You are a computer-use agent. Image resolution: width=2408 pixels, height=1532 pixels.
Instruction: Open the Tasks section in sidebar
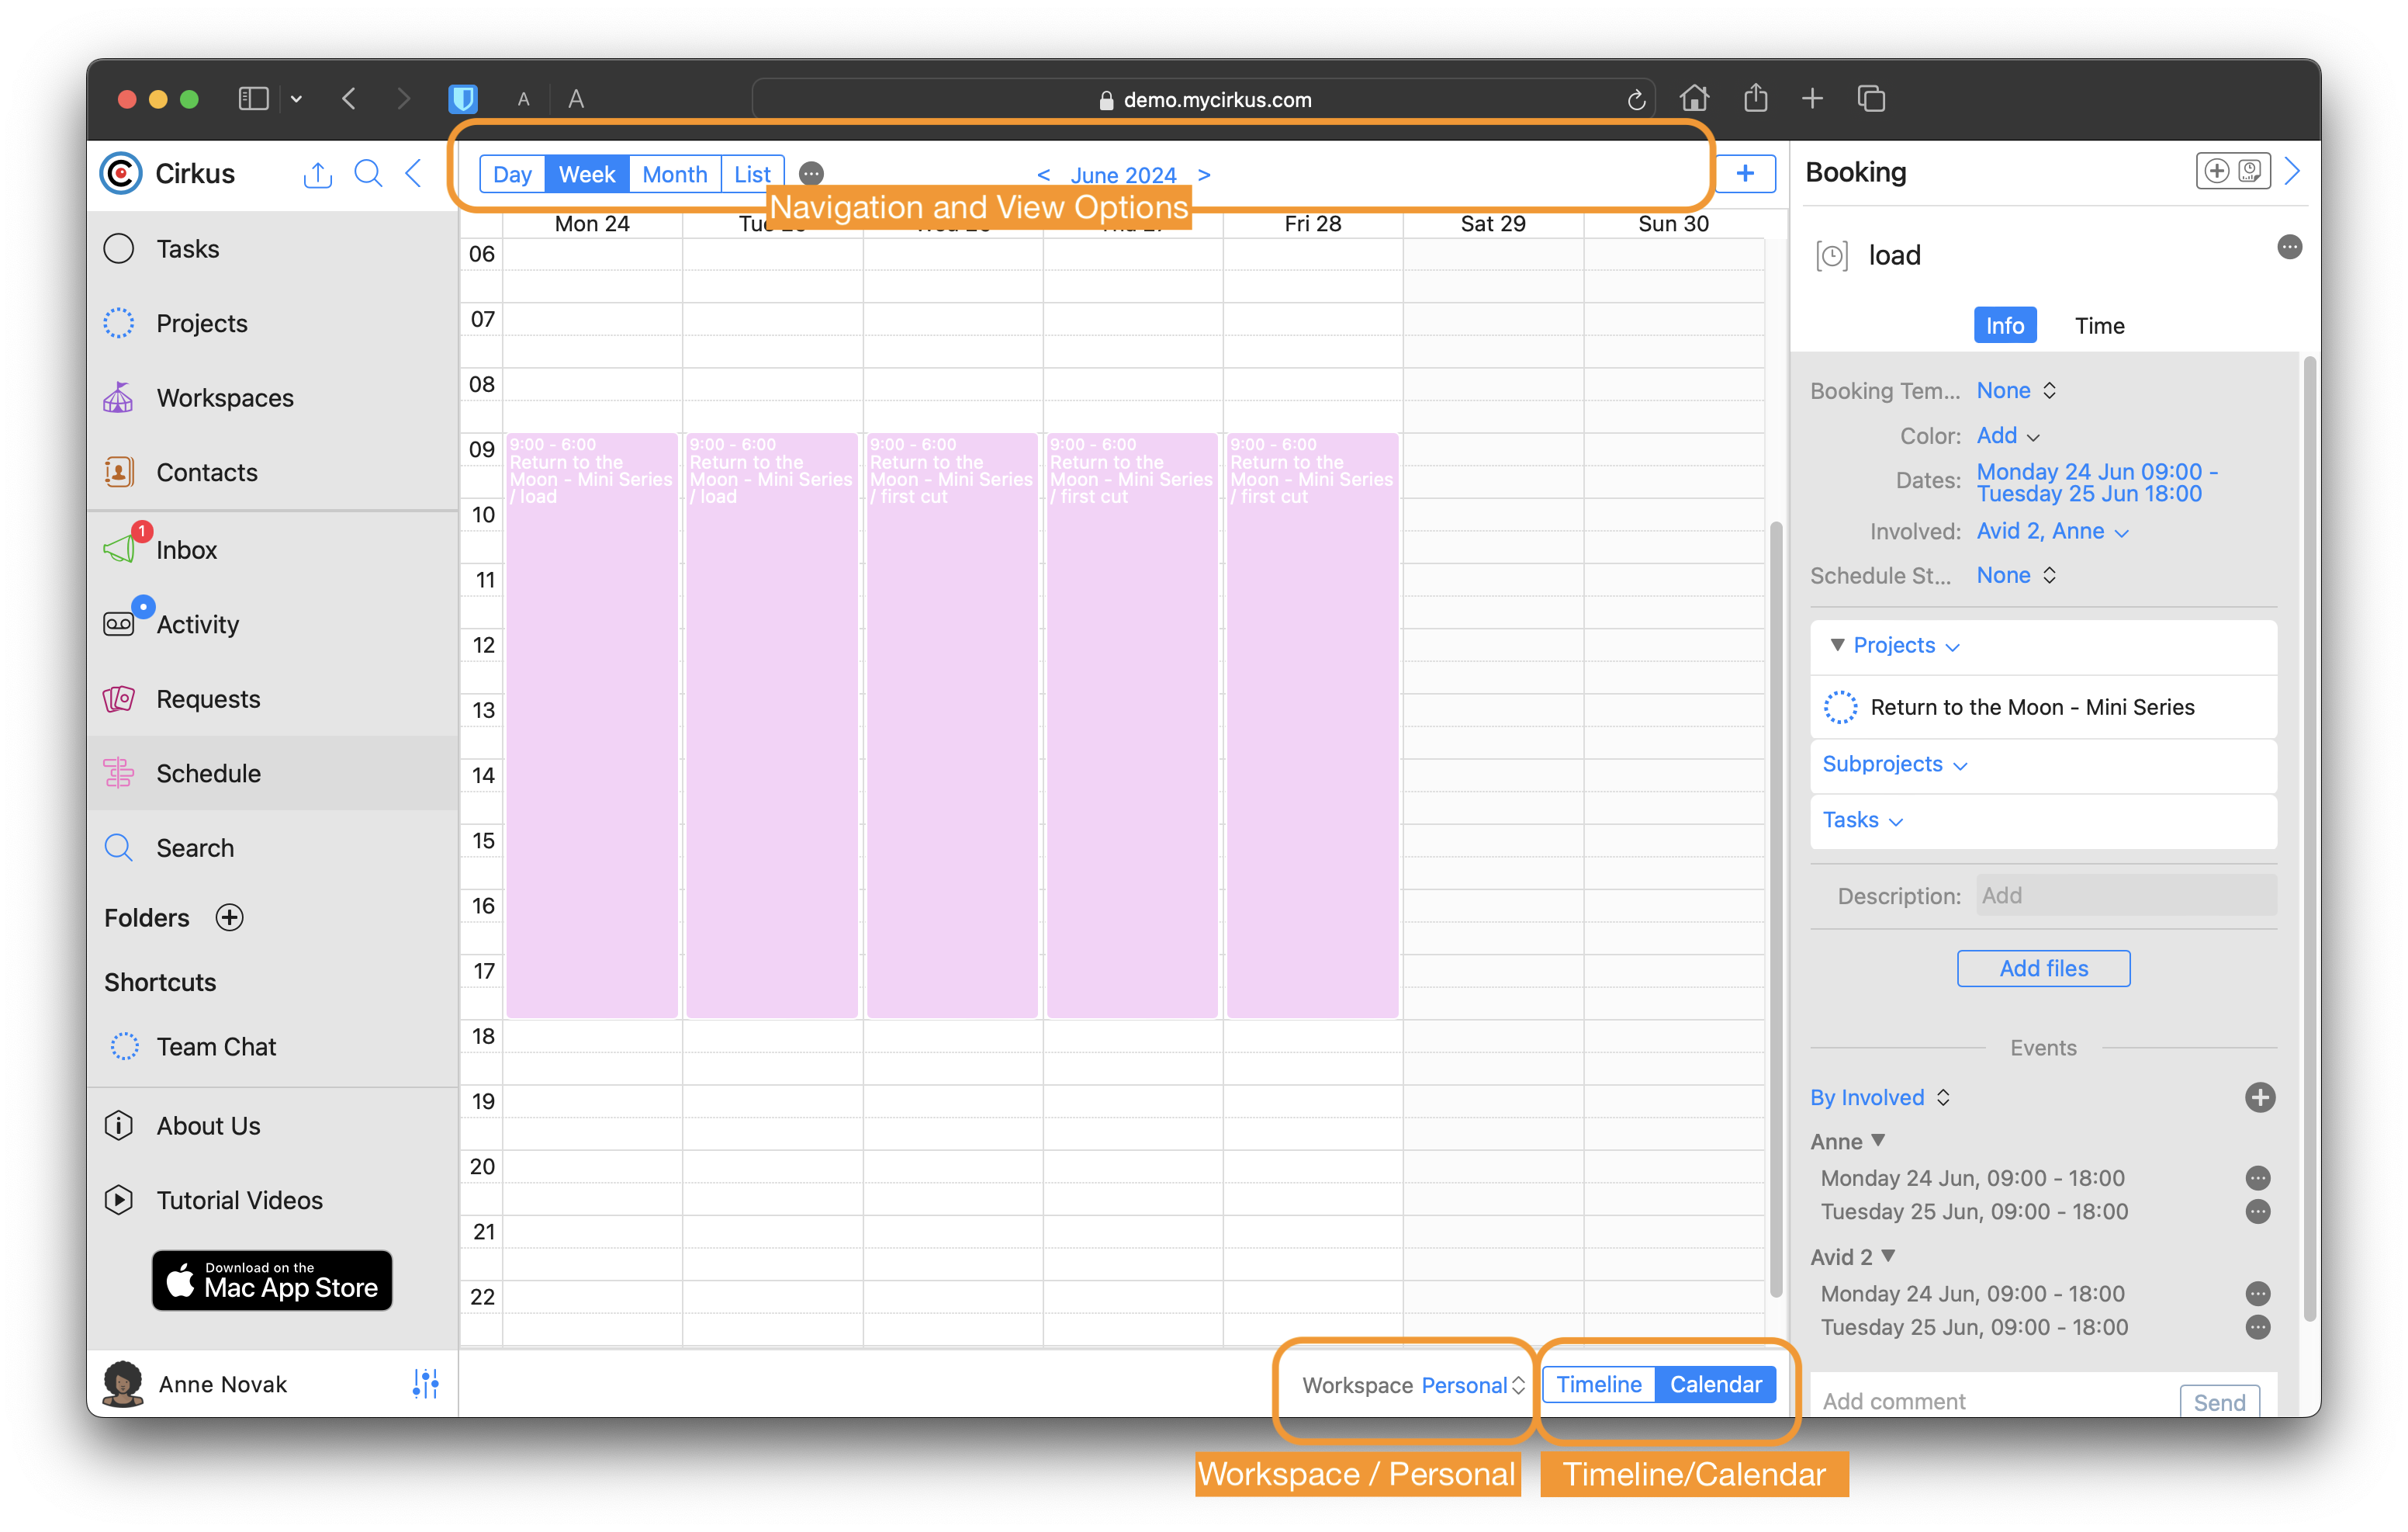pos(187,248)
